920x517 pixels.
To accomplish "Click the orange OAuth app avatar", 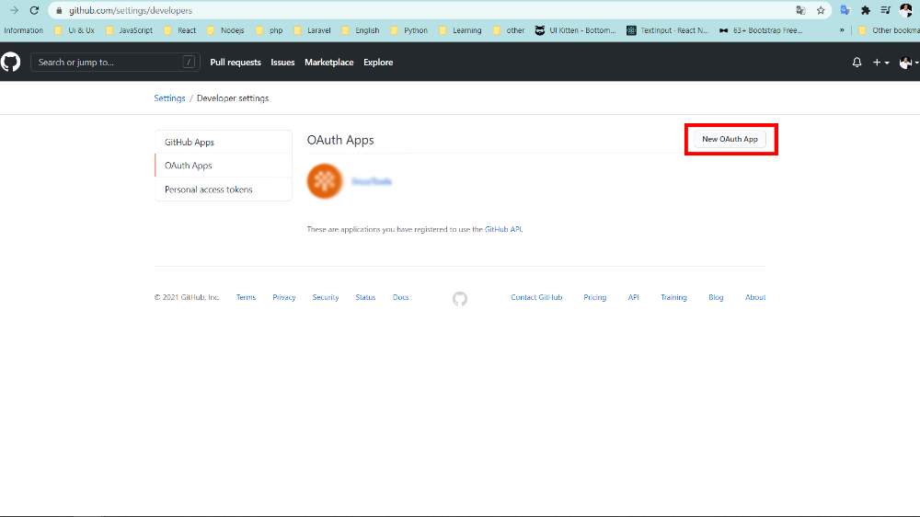I will (x=325, y=181).
